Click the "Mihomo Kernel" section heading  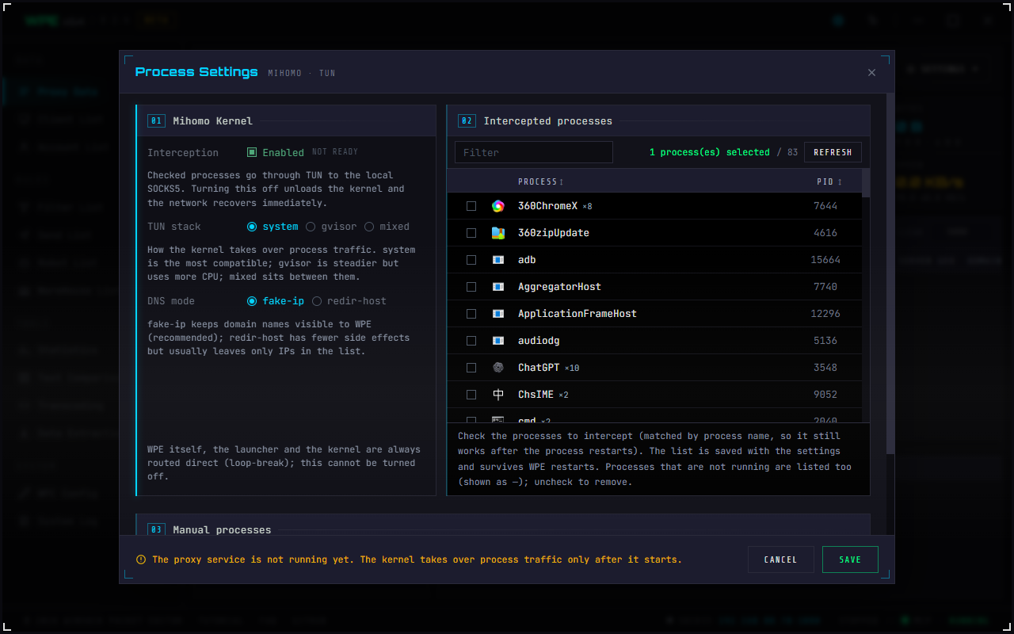coord(212,121)
